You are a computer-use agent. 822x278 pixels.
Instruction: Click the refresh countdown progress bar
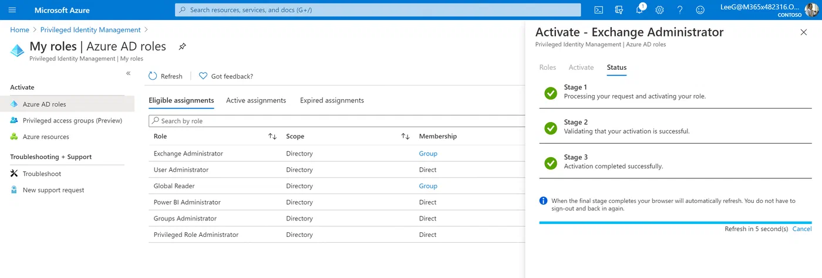tap(675, 222)
